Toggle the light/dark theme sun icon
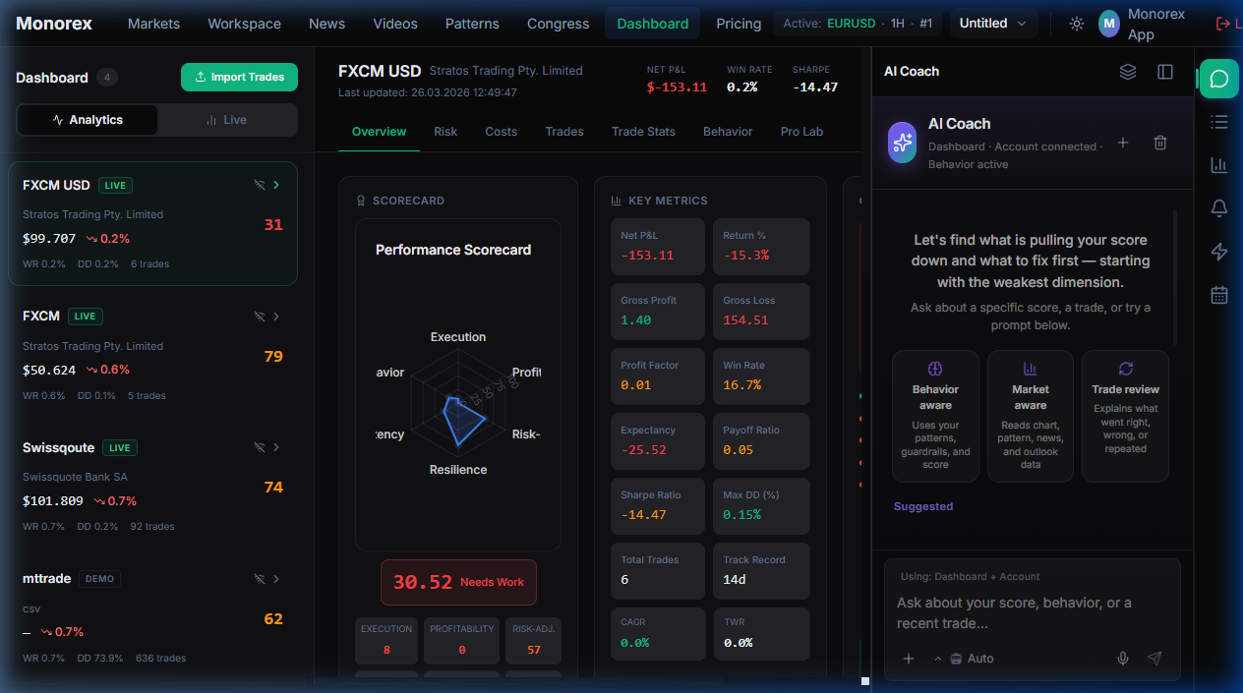This screenshot has height=693, width=1243. (1077, 24)
